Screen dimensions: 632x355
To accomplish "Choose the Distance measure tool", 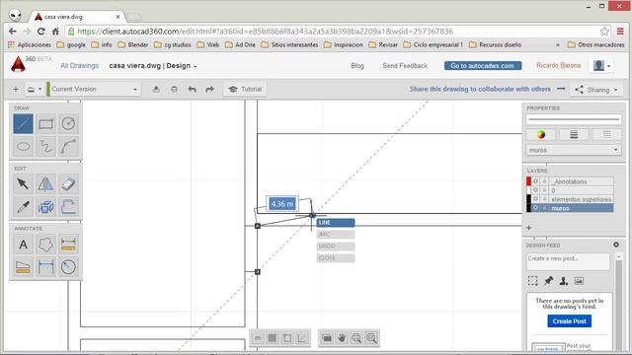I will (68, 245).
